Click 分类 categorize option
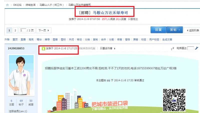200x113 pixels. (x=87, y=40)
